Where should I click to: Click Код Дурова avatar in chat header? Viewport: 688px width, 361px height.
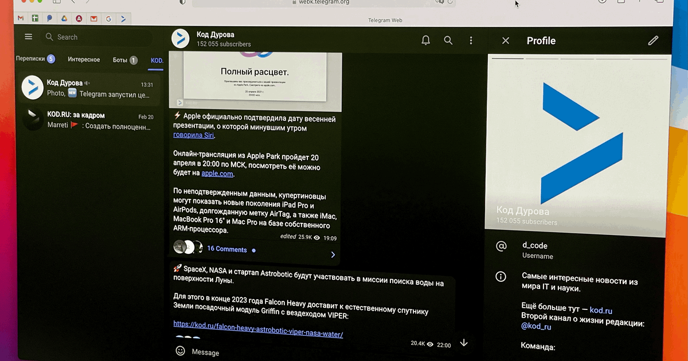click(x=181, y=38)
